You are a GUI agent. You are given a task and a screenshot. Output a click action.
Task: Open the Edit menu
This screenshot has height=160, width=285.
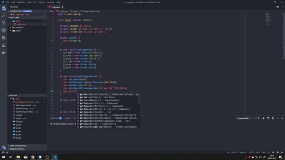click(13, 2)
